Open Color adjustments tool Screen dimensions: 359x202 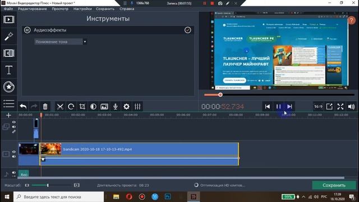(93, 107)
